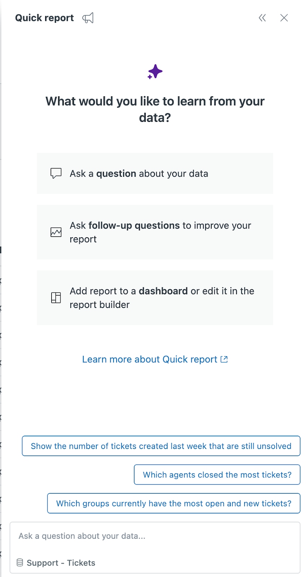Click the "Add report to a dashboard" card
This screenshot has width=308, height=577.
155,298
